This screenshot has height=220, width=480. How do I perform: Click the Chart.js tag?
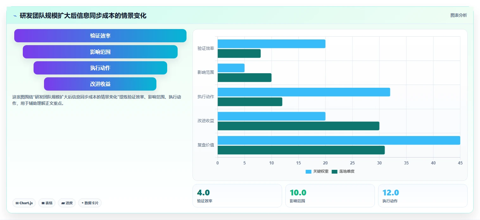pyautogui.click(x=24, y=203)
